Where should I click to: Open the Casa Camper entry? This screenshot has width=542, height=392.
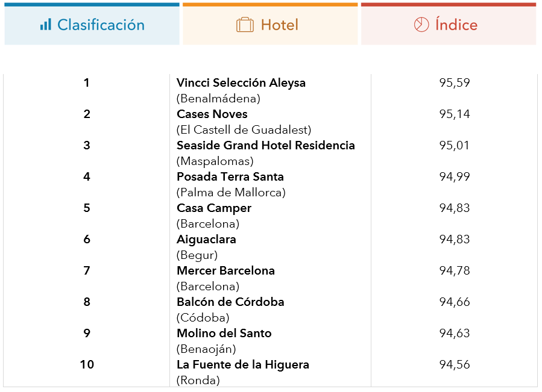[x=213, y=208]
